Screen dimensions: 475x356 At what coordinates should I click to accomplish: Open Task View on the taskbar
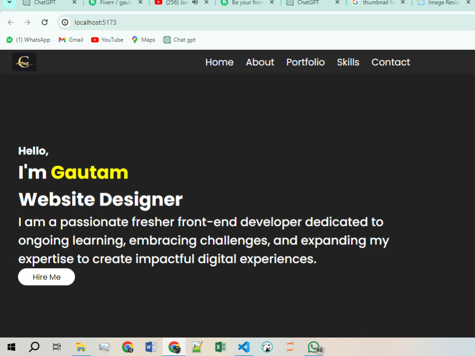57,347
